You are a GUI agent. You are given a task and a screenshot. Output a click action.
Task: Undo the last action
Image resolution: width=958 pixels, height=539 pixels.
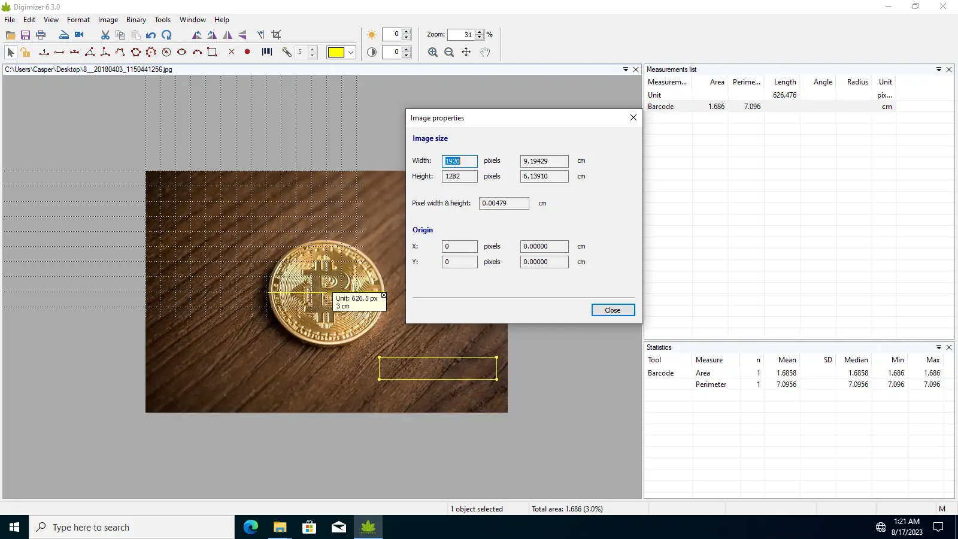[x=151, y=35]
